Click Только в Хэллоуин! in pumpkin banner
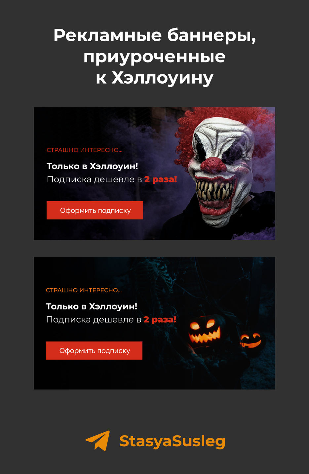Screen dimensions: 309x474 [x=92, y=306]
